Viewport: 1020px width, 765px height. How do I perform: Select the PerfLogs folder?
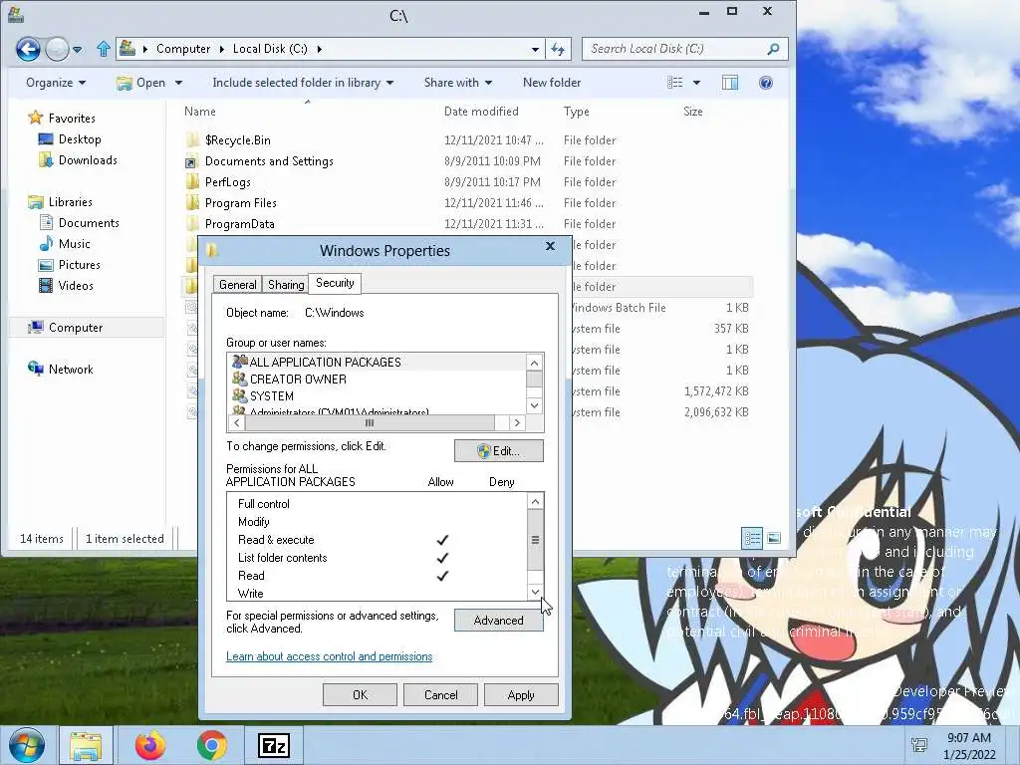pos(228,182)
